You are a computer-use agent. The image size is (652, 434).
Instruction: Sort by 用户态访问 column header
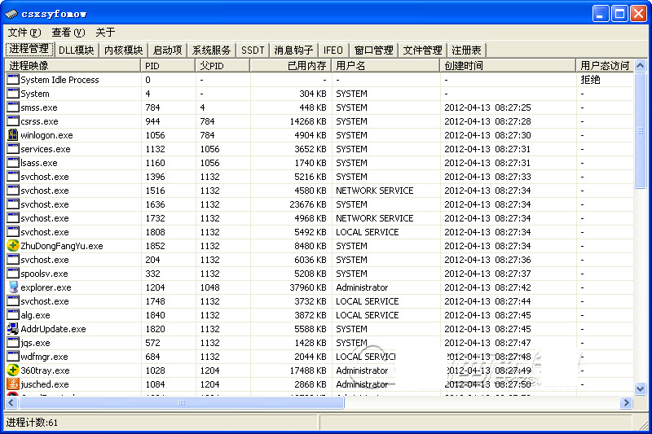605,66
